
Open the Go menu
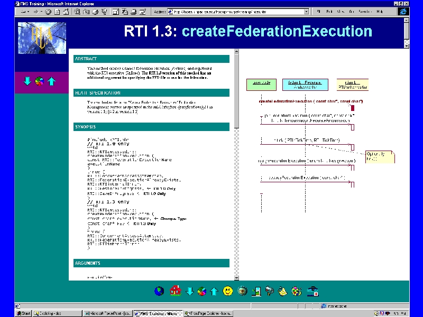pos(352,12)
